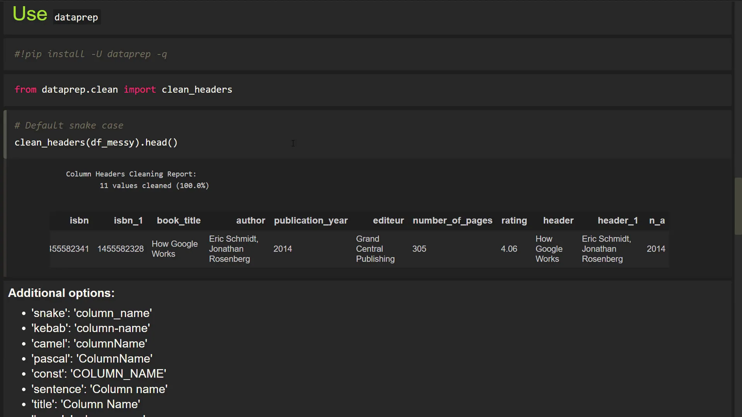Click the '# Default snake case' comment

pos(69,125)
